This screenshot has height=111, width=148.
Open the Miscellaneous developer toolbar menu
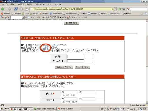click(70, 14)
